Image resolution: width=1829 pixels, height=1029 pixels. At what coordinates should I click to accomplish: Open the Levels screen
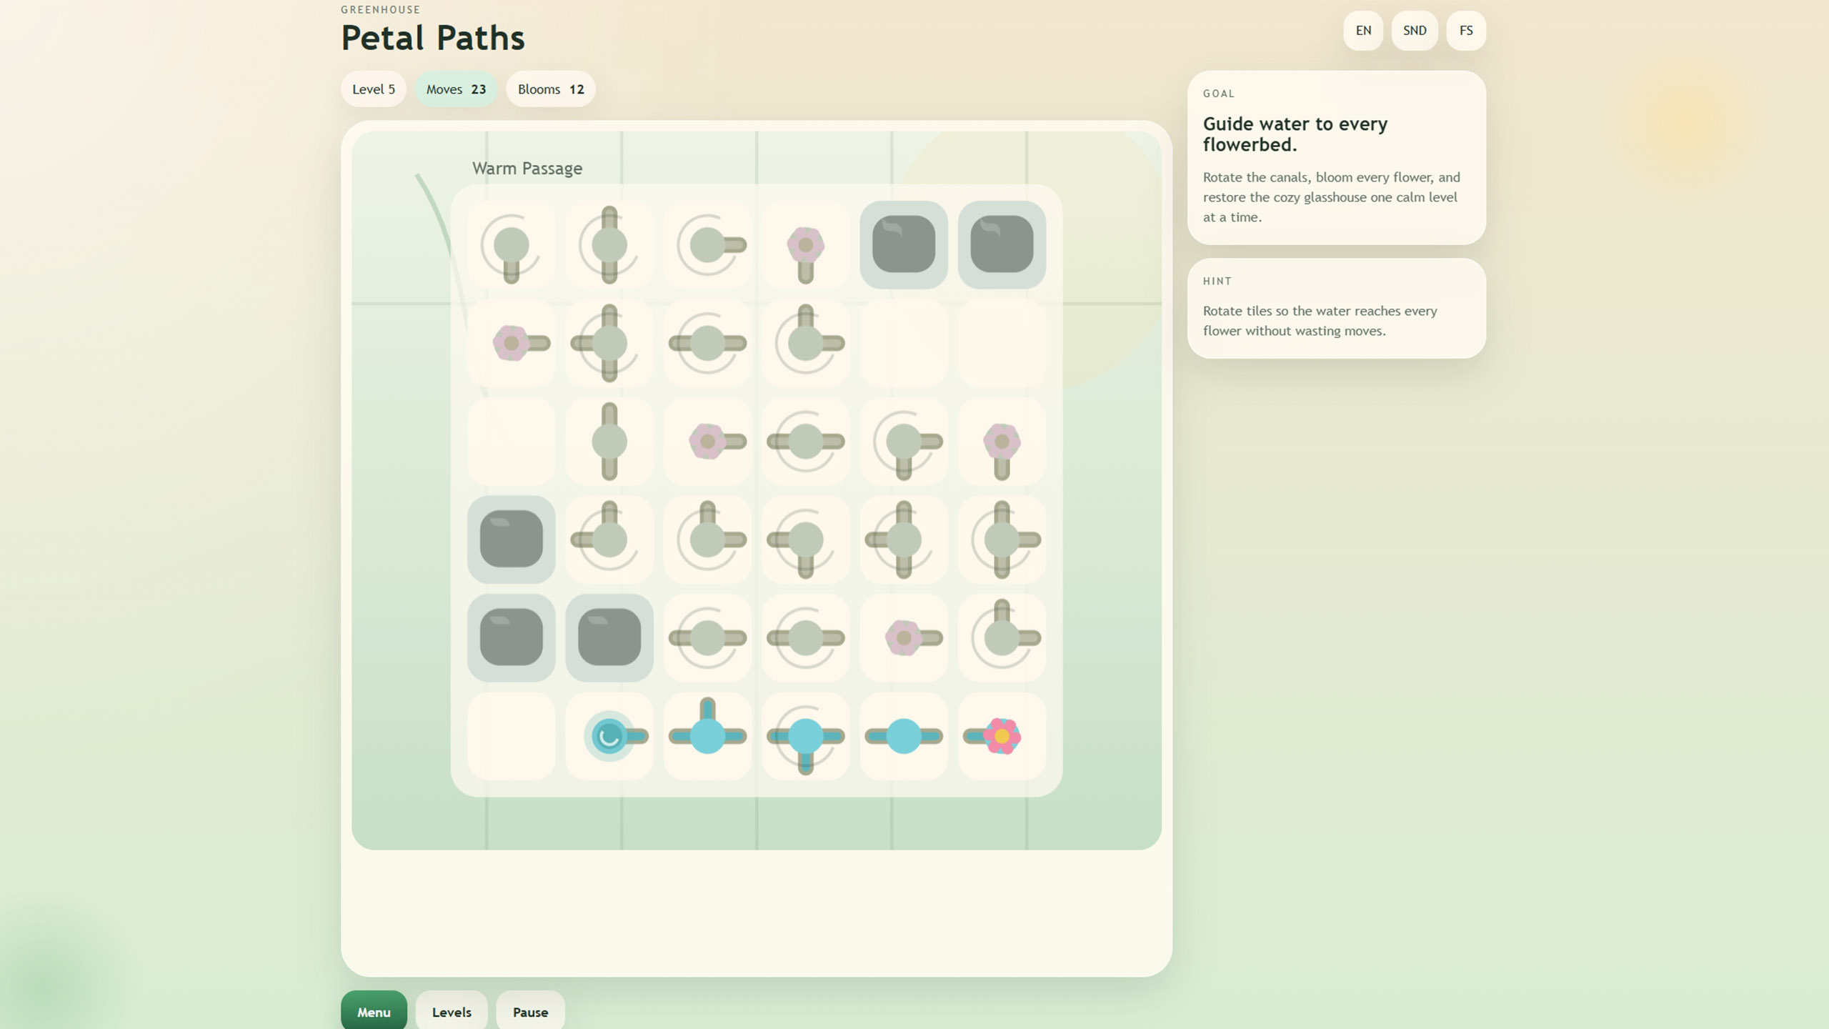[452, 1012]
